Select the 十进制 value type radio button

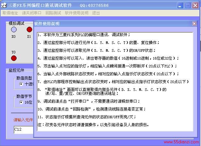[21, 84]
